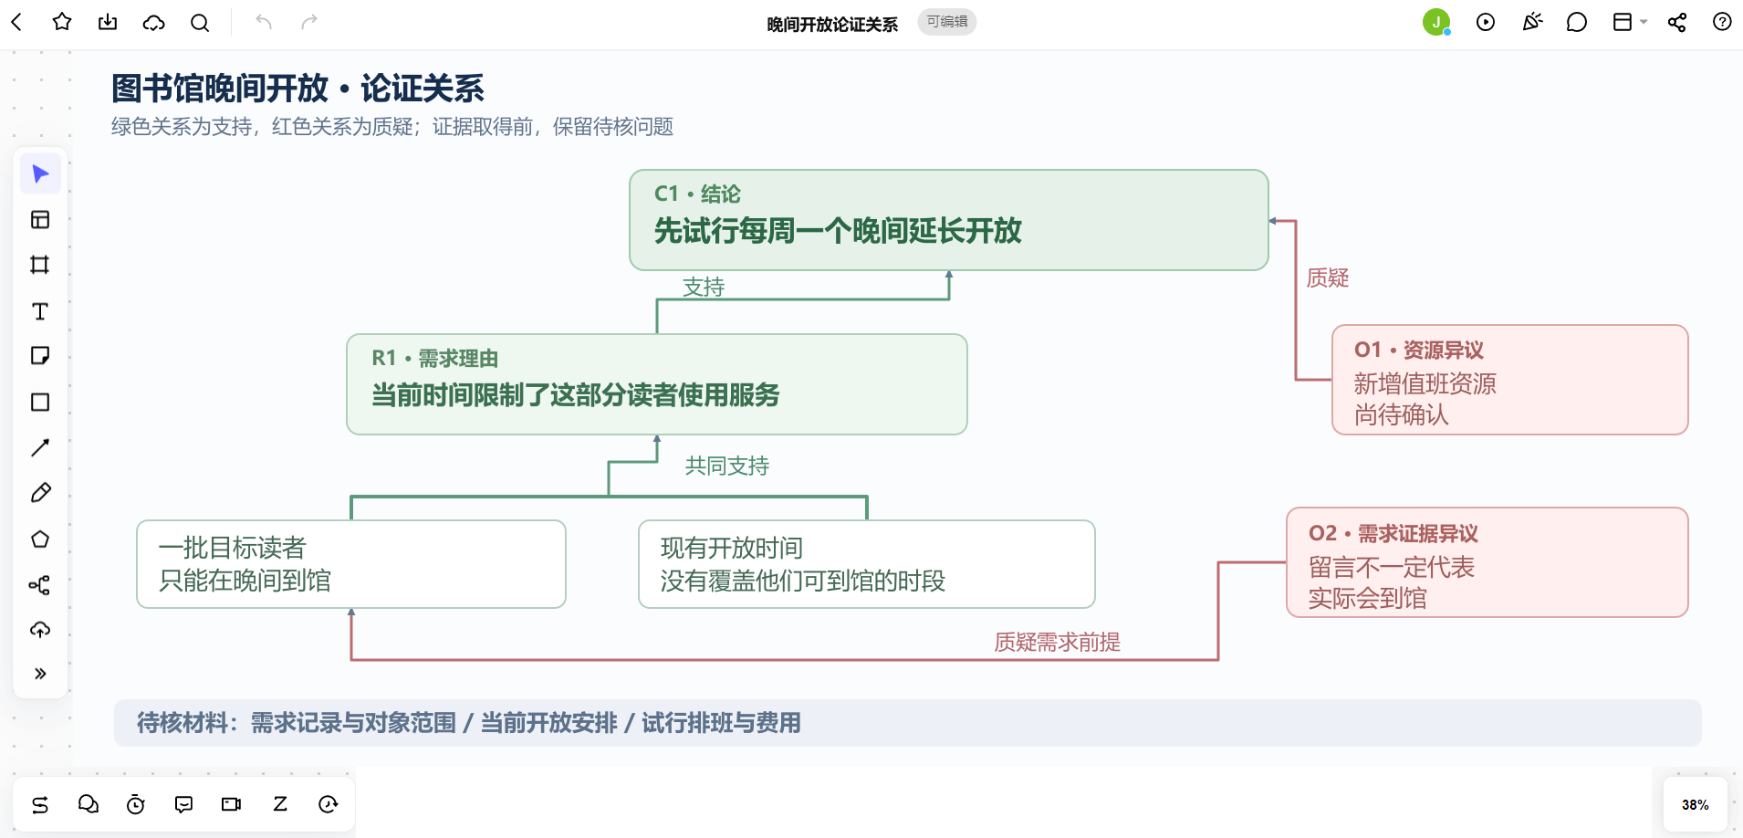This screenshot has width=1743, height=838.
Task: Select the Text tool
Action: pos(40,311)
